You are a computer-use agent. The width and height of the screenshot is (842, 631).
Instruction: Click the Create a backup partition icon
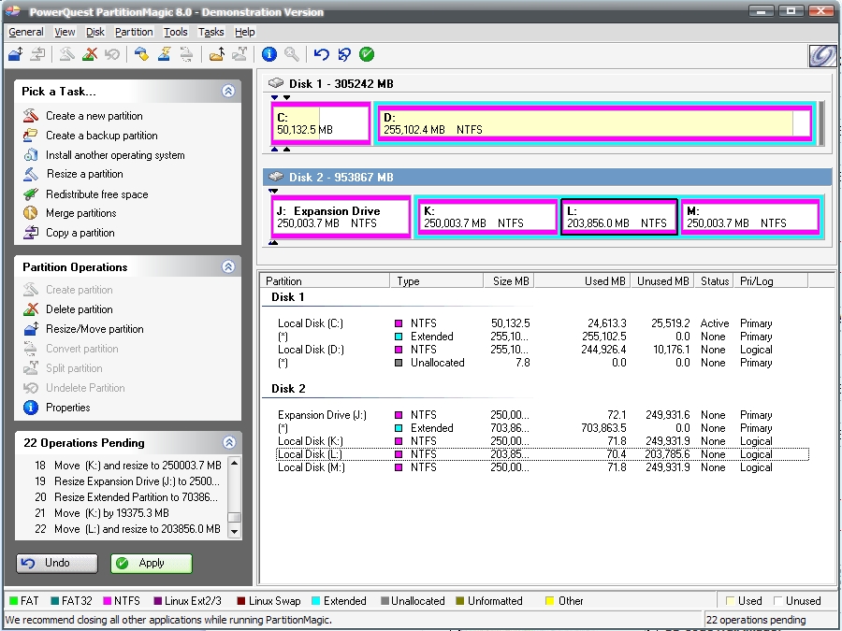(30, 136)
